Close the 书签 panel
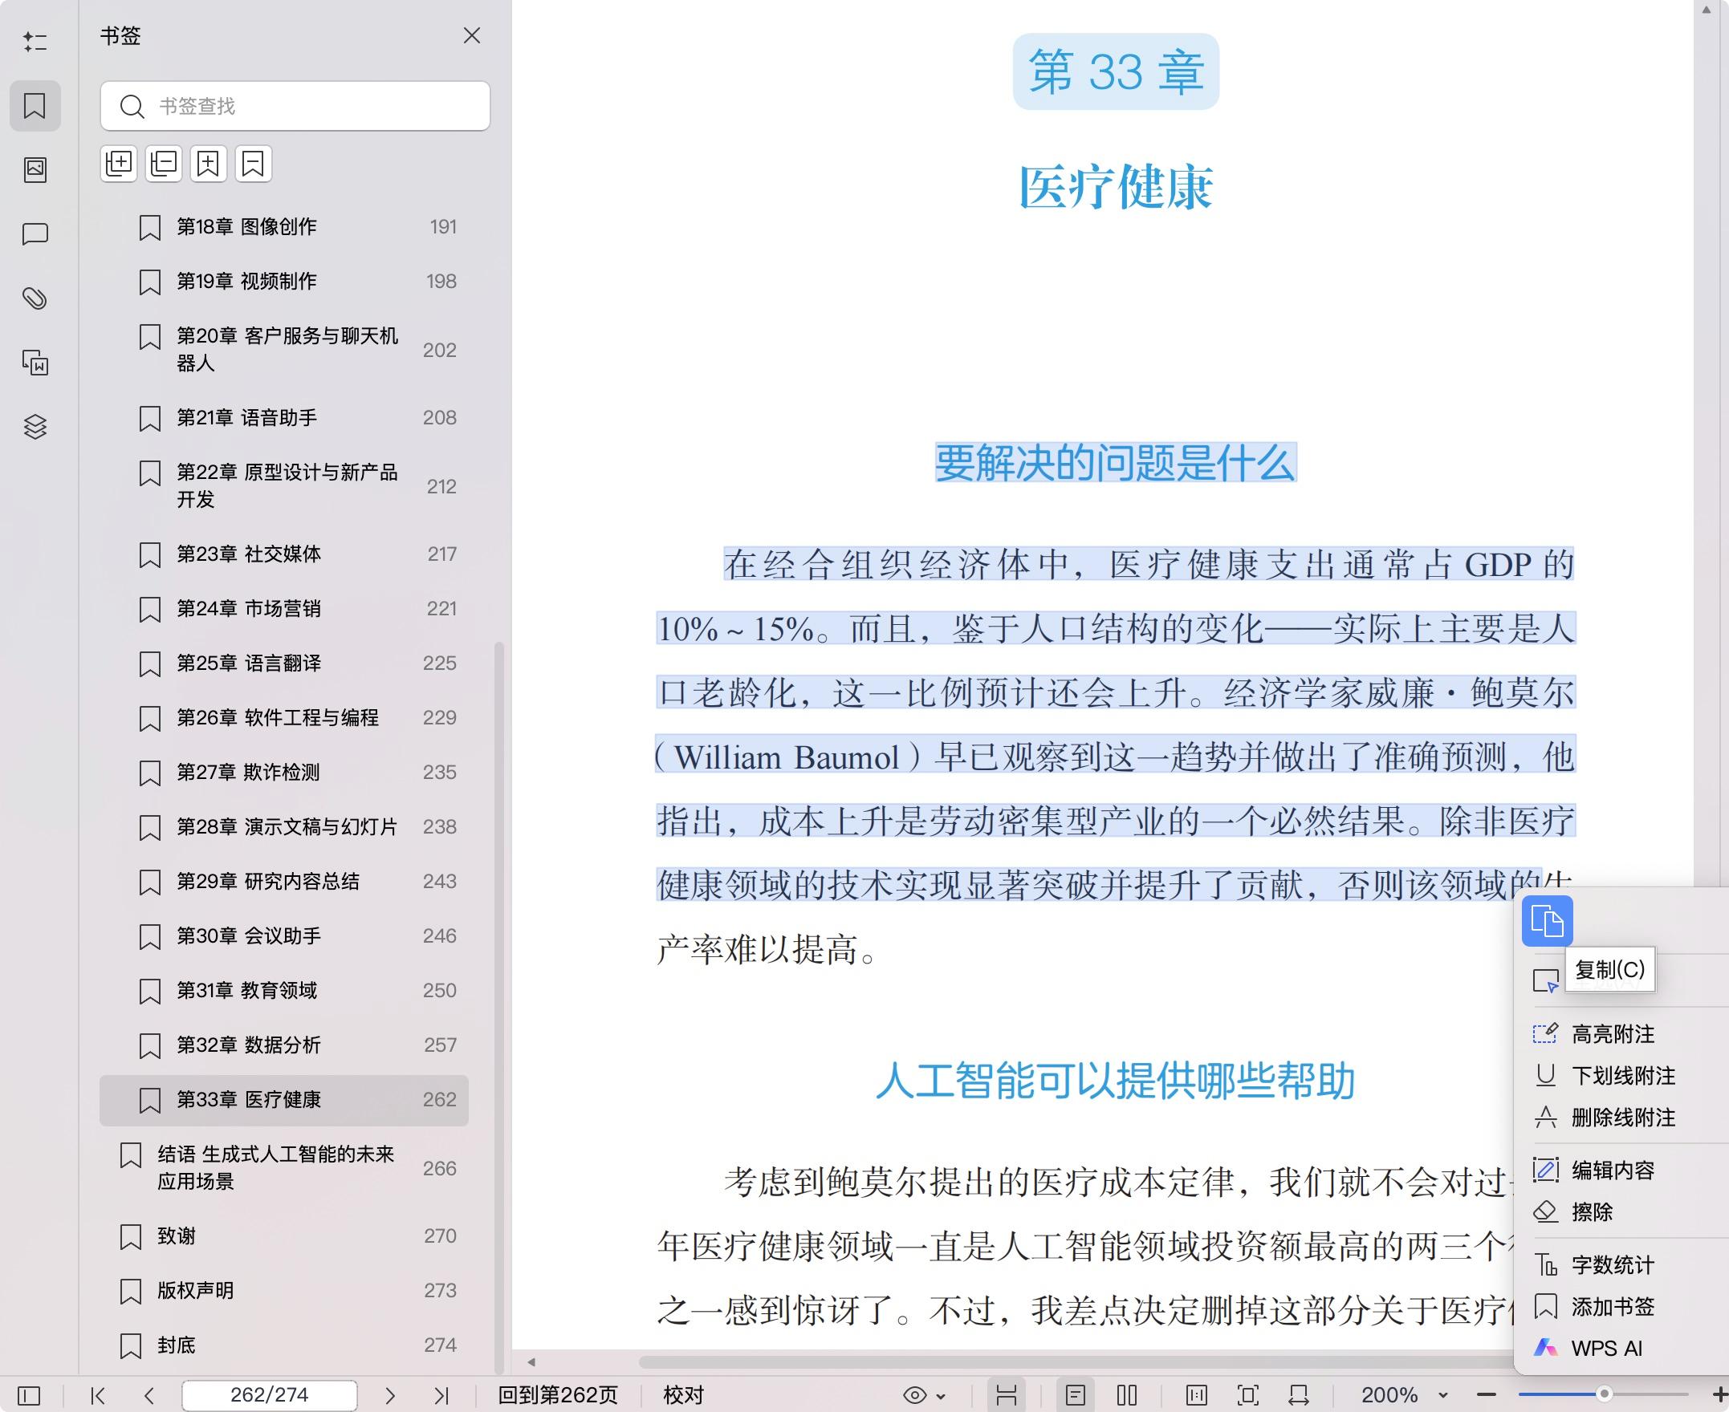 click(471, 36)
